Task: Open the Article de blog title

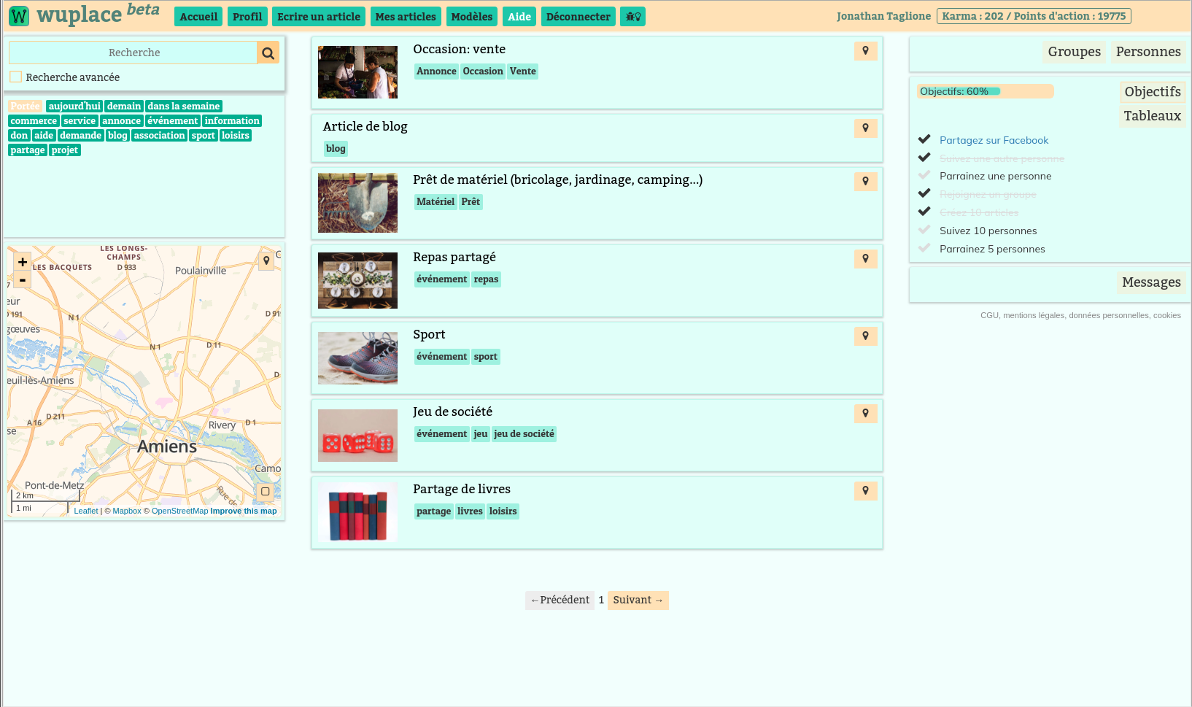Action: [365, 127]
